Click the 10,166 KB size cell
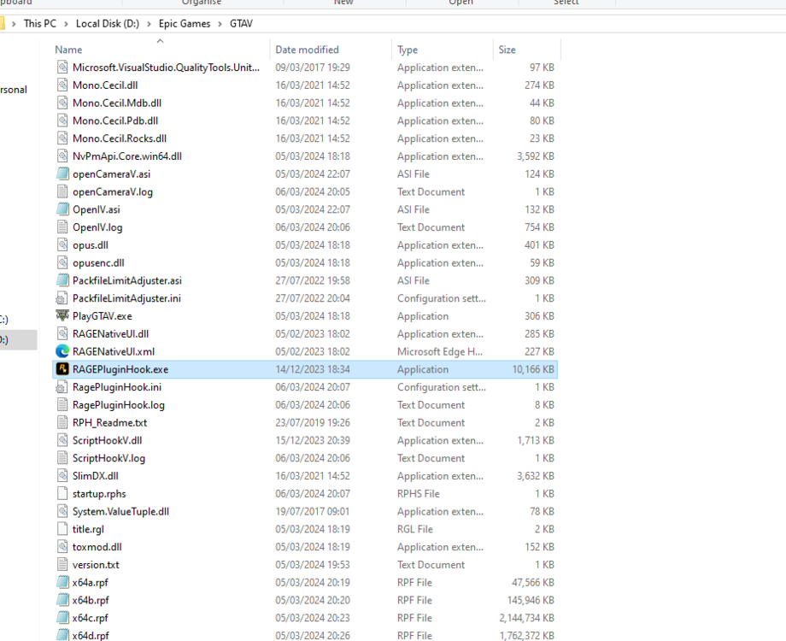Image resolution: width=786 pixels, height=641 pixels. tap(533, 370)
